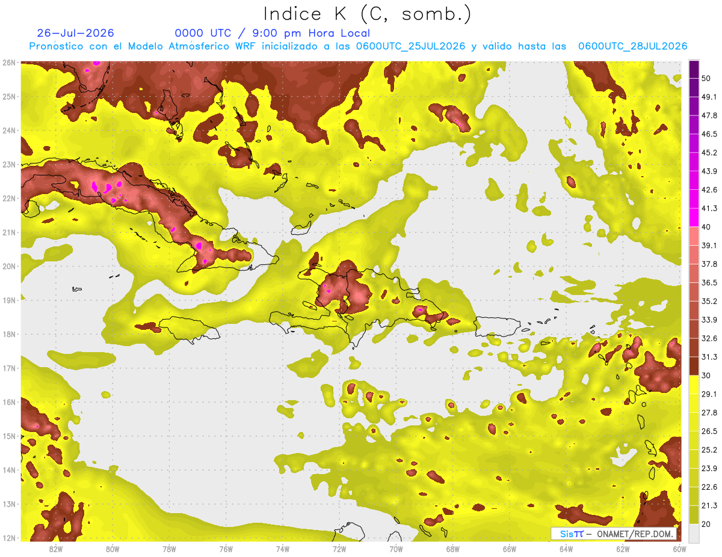This screenshot has height=557, width=722.
Task: Click legend value "25.2"
Action: [709, 450]
